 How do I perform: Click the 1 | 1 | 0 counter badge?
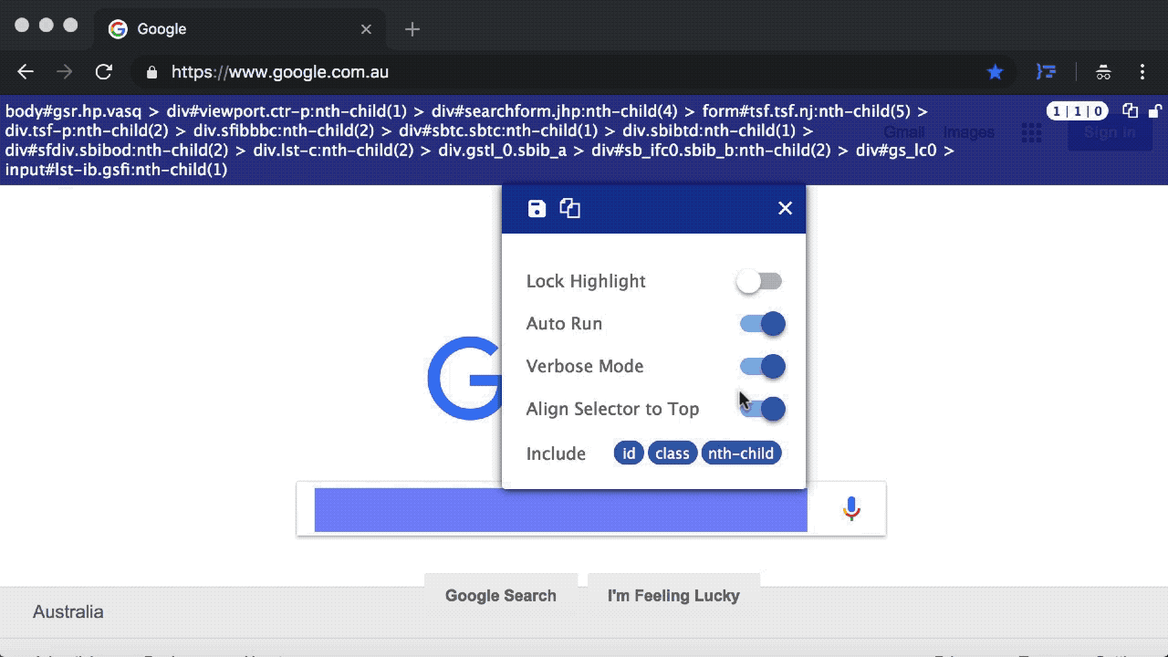(x=1078, y=111)
